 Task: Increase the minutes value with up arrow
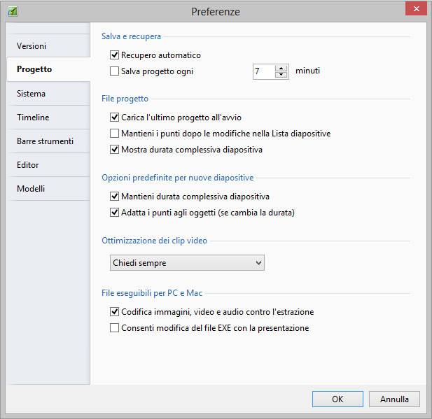[281, 68]
